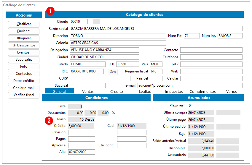Click the CP field 11560

(x=128, y=64)
